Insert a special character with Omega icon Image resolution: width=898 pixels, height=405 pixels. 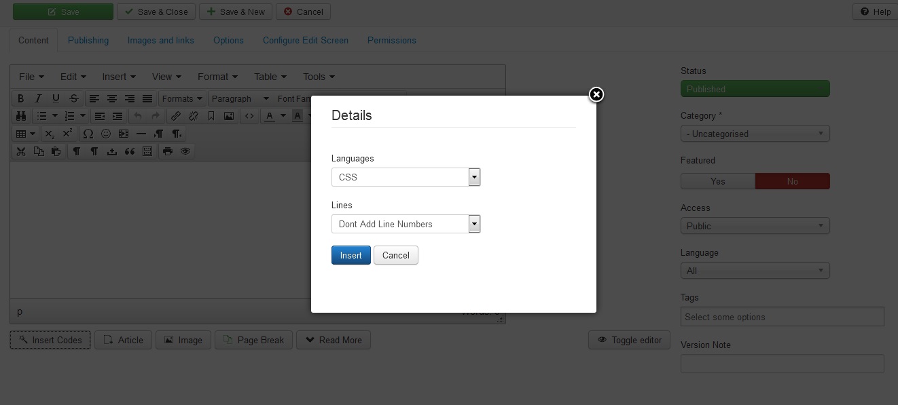[x=88, y=134]
